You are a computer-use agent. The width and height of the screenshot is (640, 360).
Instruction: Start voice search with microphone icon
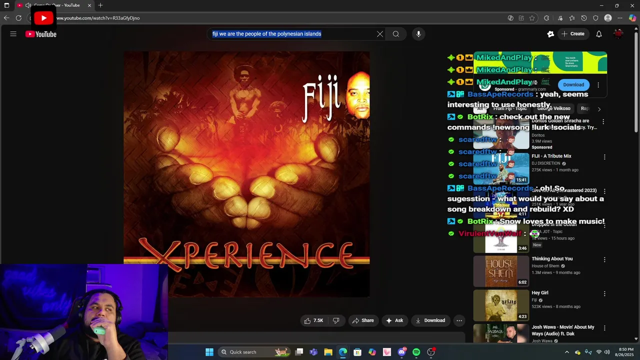click(x=418, y=34)
